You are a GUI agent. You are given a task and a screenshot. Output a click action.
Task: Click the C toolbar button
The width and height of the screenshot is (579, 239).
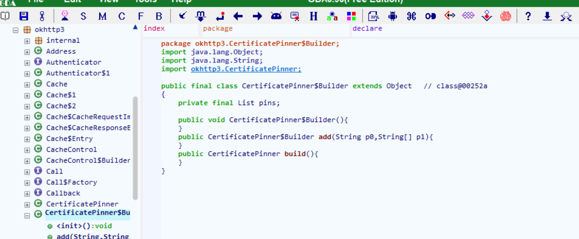pos(122,16)
